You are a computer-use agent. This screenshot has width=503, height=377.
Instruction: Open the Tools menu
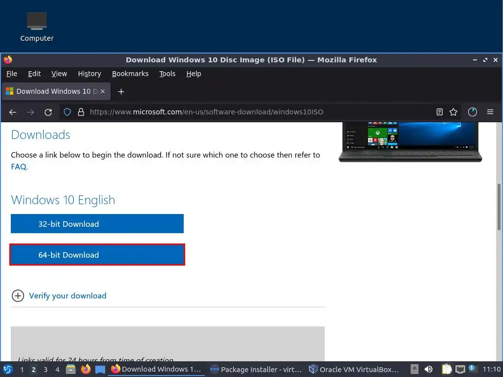(x=168, y=74)
